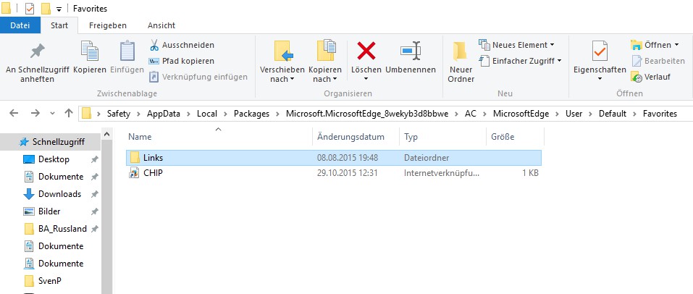Click the Kopieren icon in Zwischenablage
The width and height of the screenshot is (693, 294).
[x=90, y=52]
